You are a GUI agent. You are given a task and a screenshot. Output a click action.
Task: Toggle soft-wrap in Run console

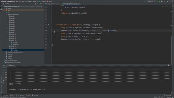(x=6, y=73)
